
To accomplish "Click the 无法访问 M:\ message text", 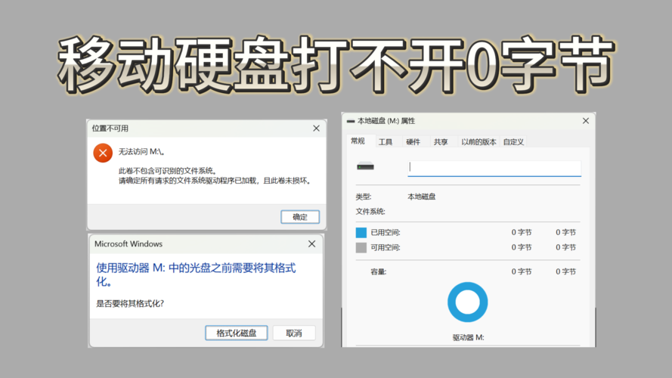I will coord(142,152).
